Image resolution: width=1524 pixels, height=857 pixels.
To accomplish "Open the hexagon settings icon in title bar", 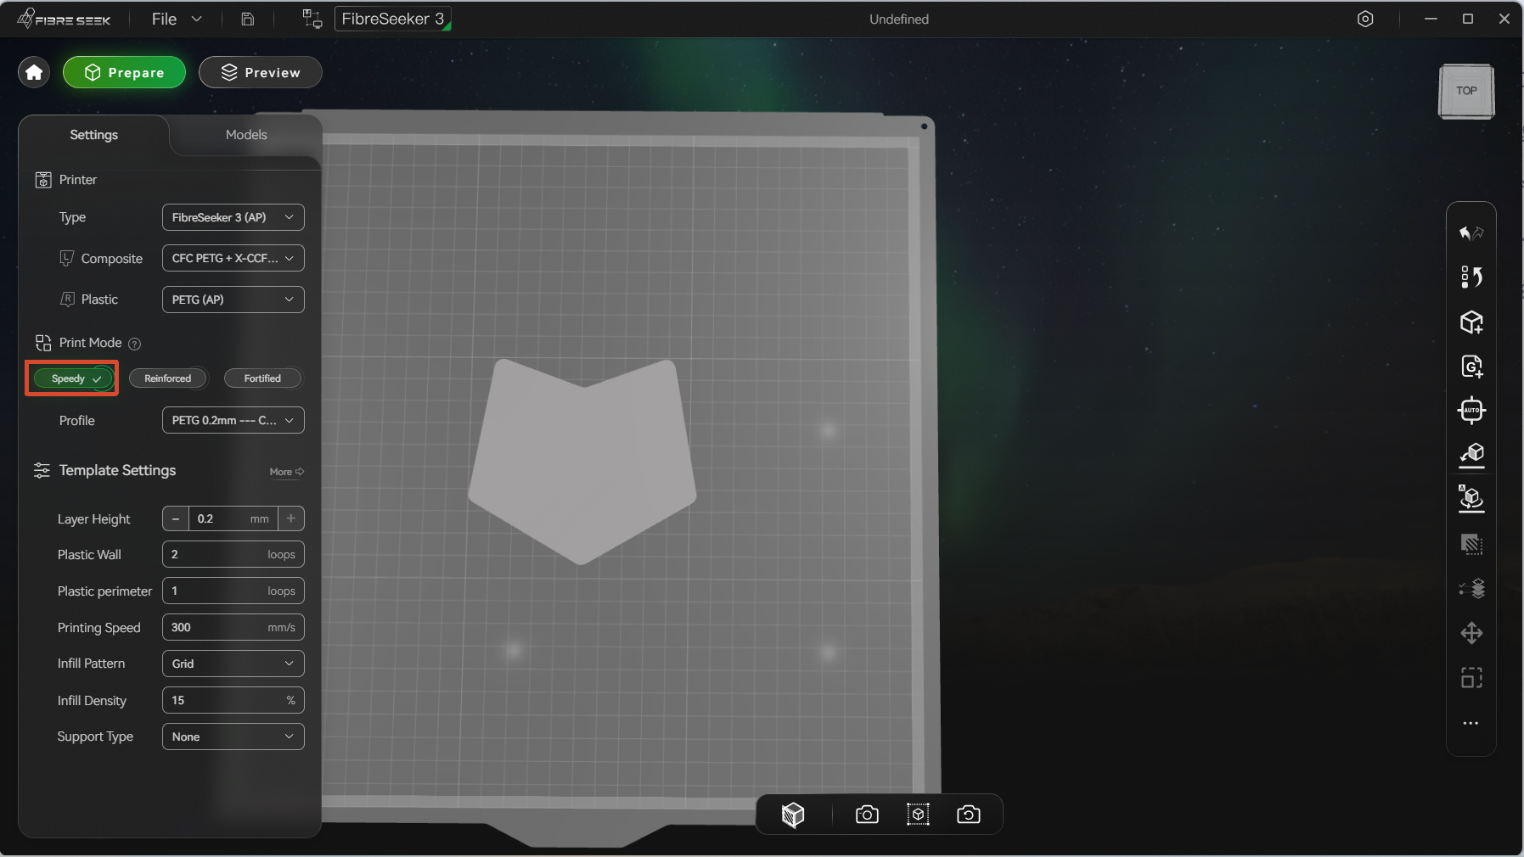I will 1365,19.
